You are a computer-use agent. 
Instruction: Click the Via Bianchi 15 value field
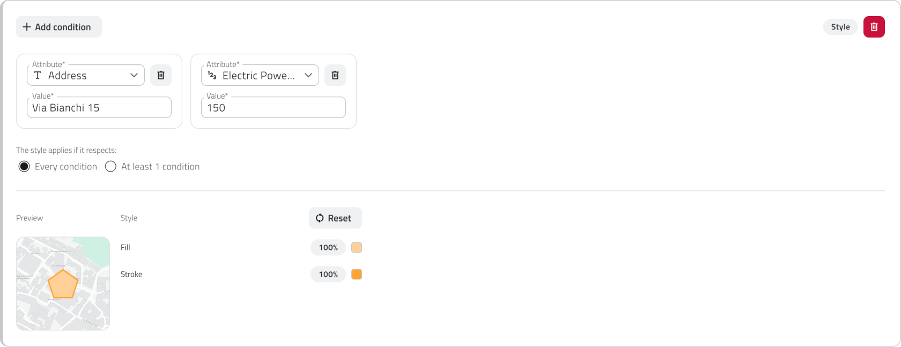click(99, 108)
